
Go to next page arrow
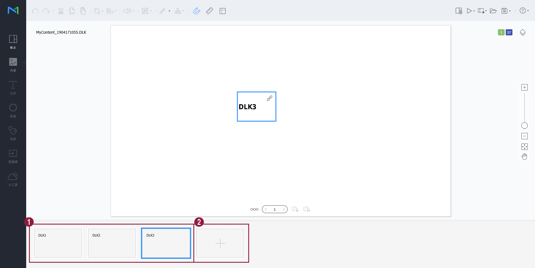click(x=284, y=209)
